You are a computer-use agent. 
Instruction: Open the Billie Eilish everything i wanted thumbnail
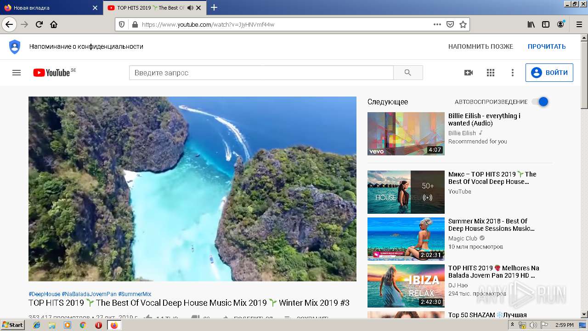tap(406, 134)
